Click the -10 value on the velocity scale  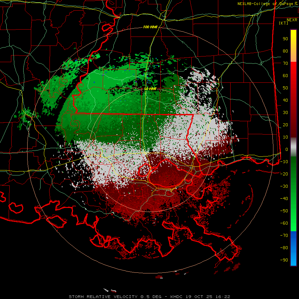coord(284,162)
